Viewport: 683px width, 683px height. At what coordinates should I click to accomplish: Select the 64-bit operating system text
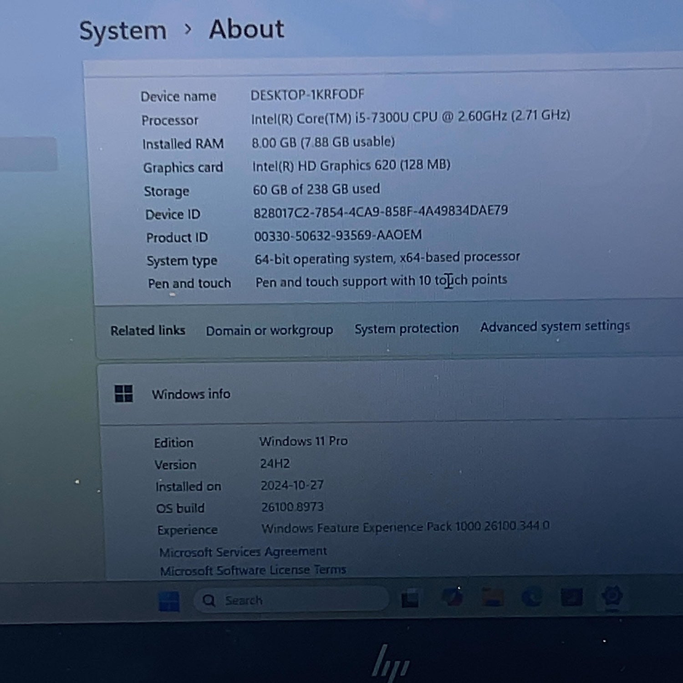387,258
